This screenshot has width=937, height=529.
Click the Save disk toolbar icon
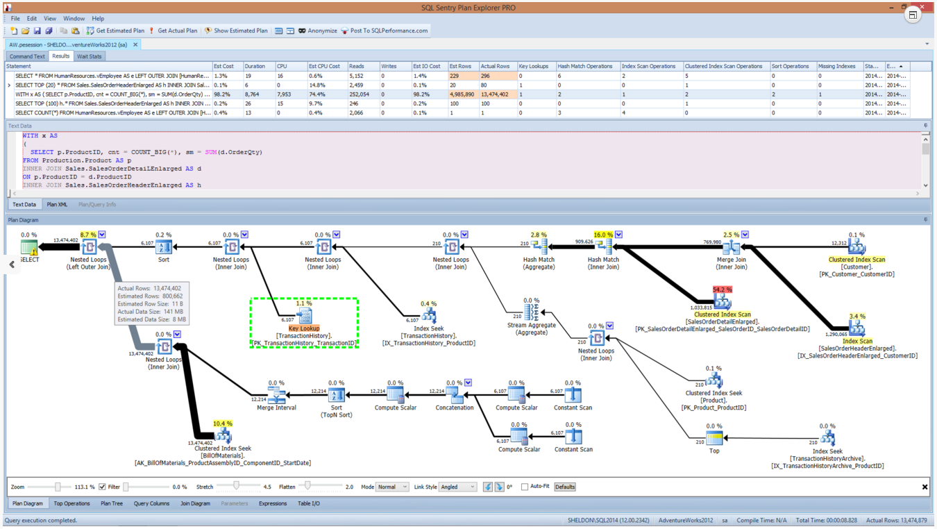(37, 31)
